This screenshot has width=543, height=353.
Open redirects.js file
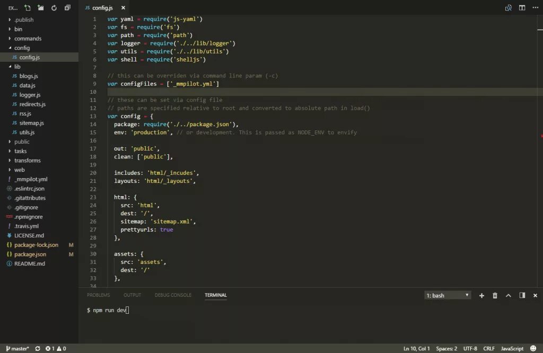(x=39, y=104)
